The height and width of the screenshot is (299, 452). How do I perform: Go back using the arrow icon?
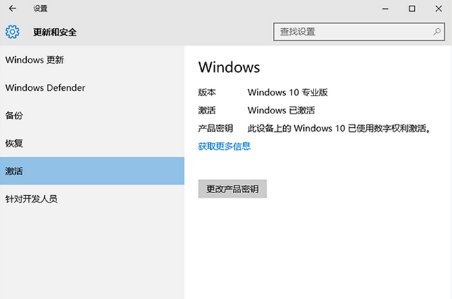(12, 9)
